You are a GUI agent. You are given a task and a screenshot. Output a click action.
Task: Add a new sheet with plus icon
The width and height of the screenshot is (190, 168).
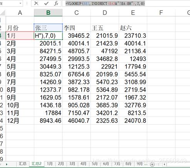pyautogui.click(x=152, y=164)
